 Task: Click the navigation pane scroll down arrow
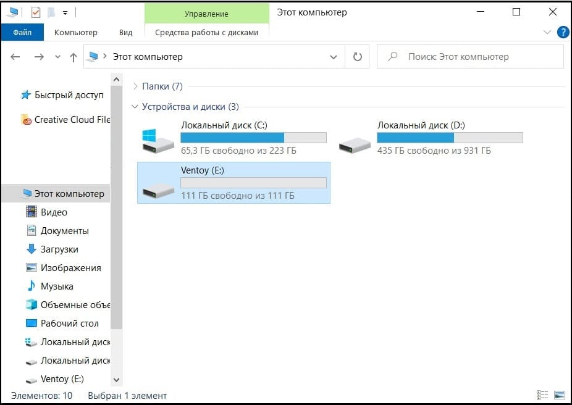116,380
